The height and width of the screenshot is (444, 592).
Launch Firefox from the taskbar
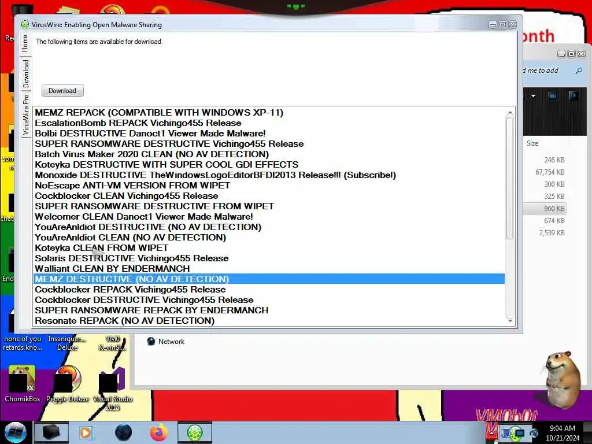coord(159,432)
